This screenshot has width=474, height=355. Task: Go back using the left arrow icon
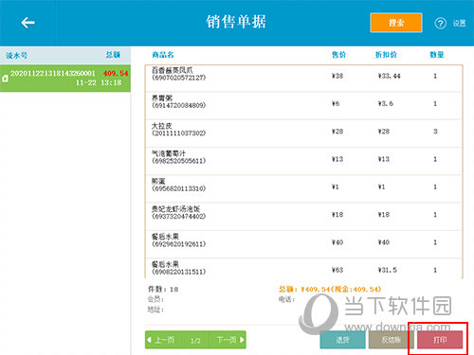(x=27, y=23)
